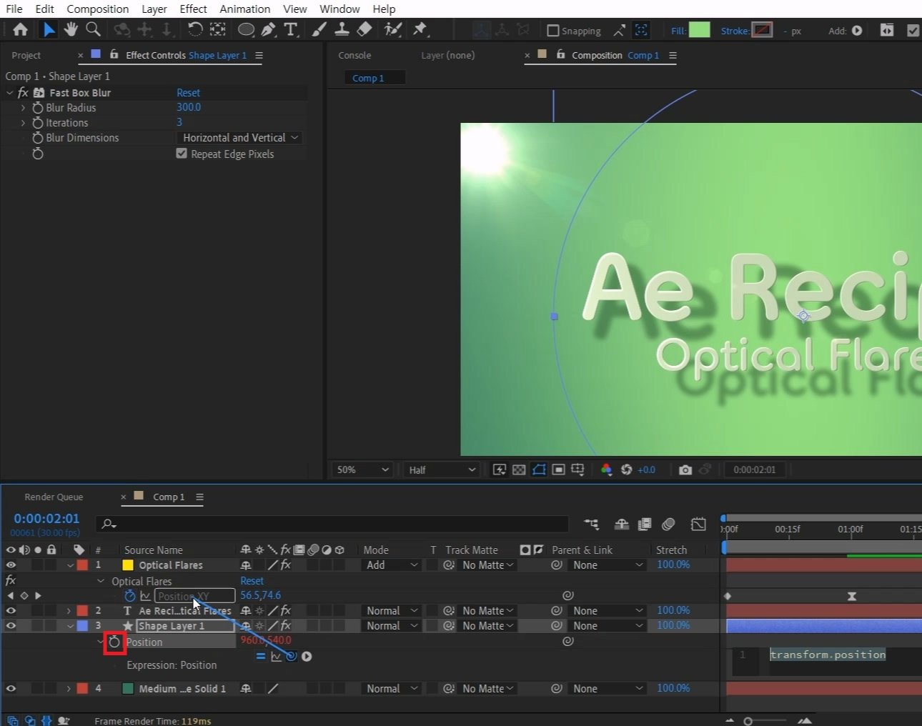
Task: Open the Composition menu
Action: (98, 9)
